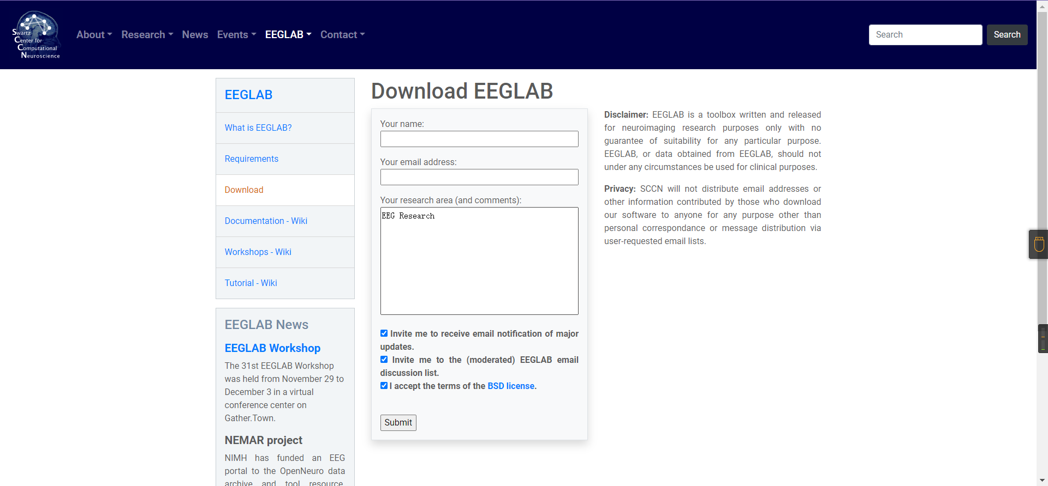The image size is (1048, 486).
Task: Open the EEGLAB sidebar heading link
Action: click(248, 95)
